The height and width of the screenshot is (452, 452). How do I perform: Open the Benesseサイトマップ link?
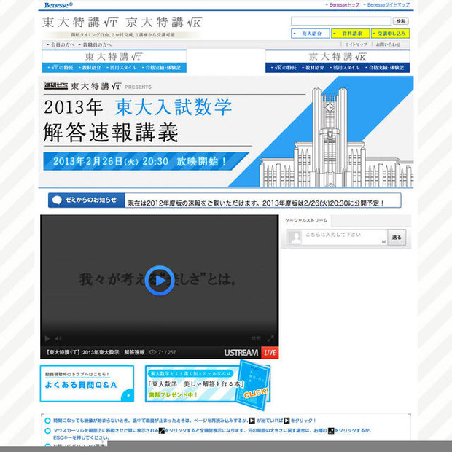(x=389, y=4)
